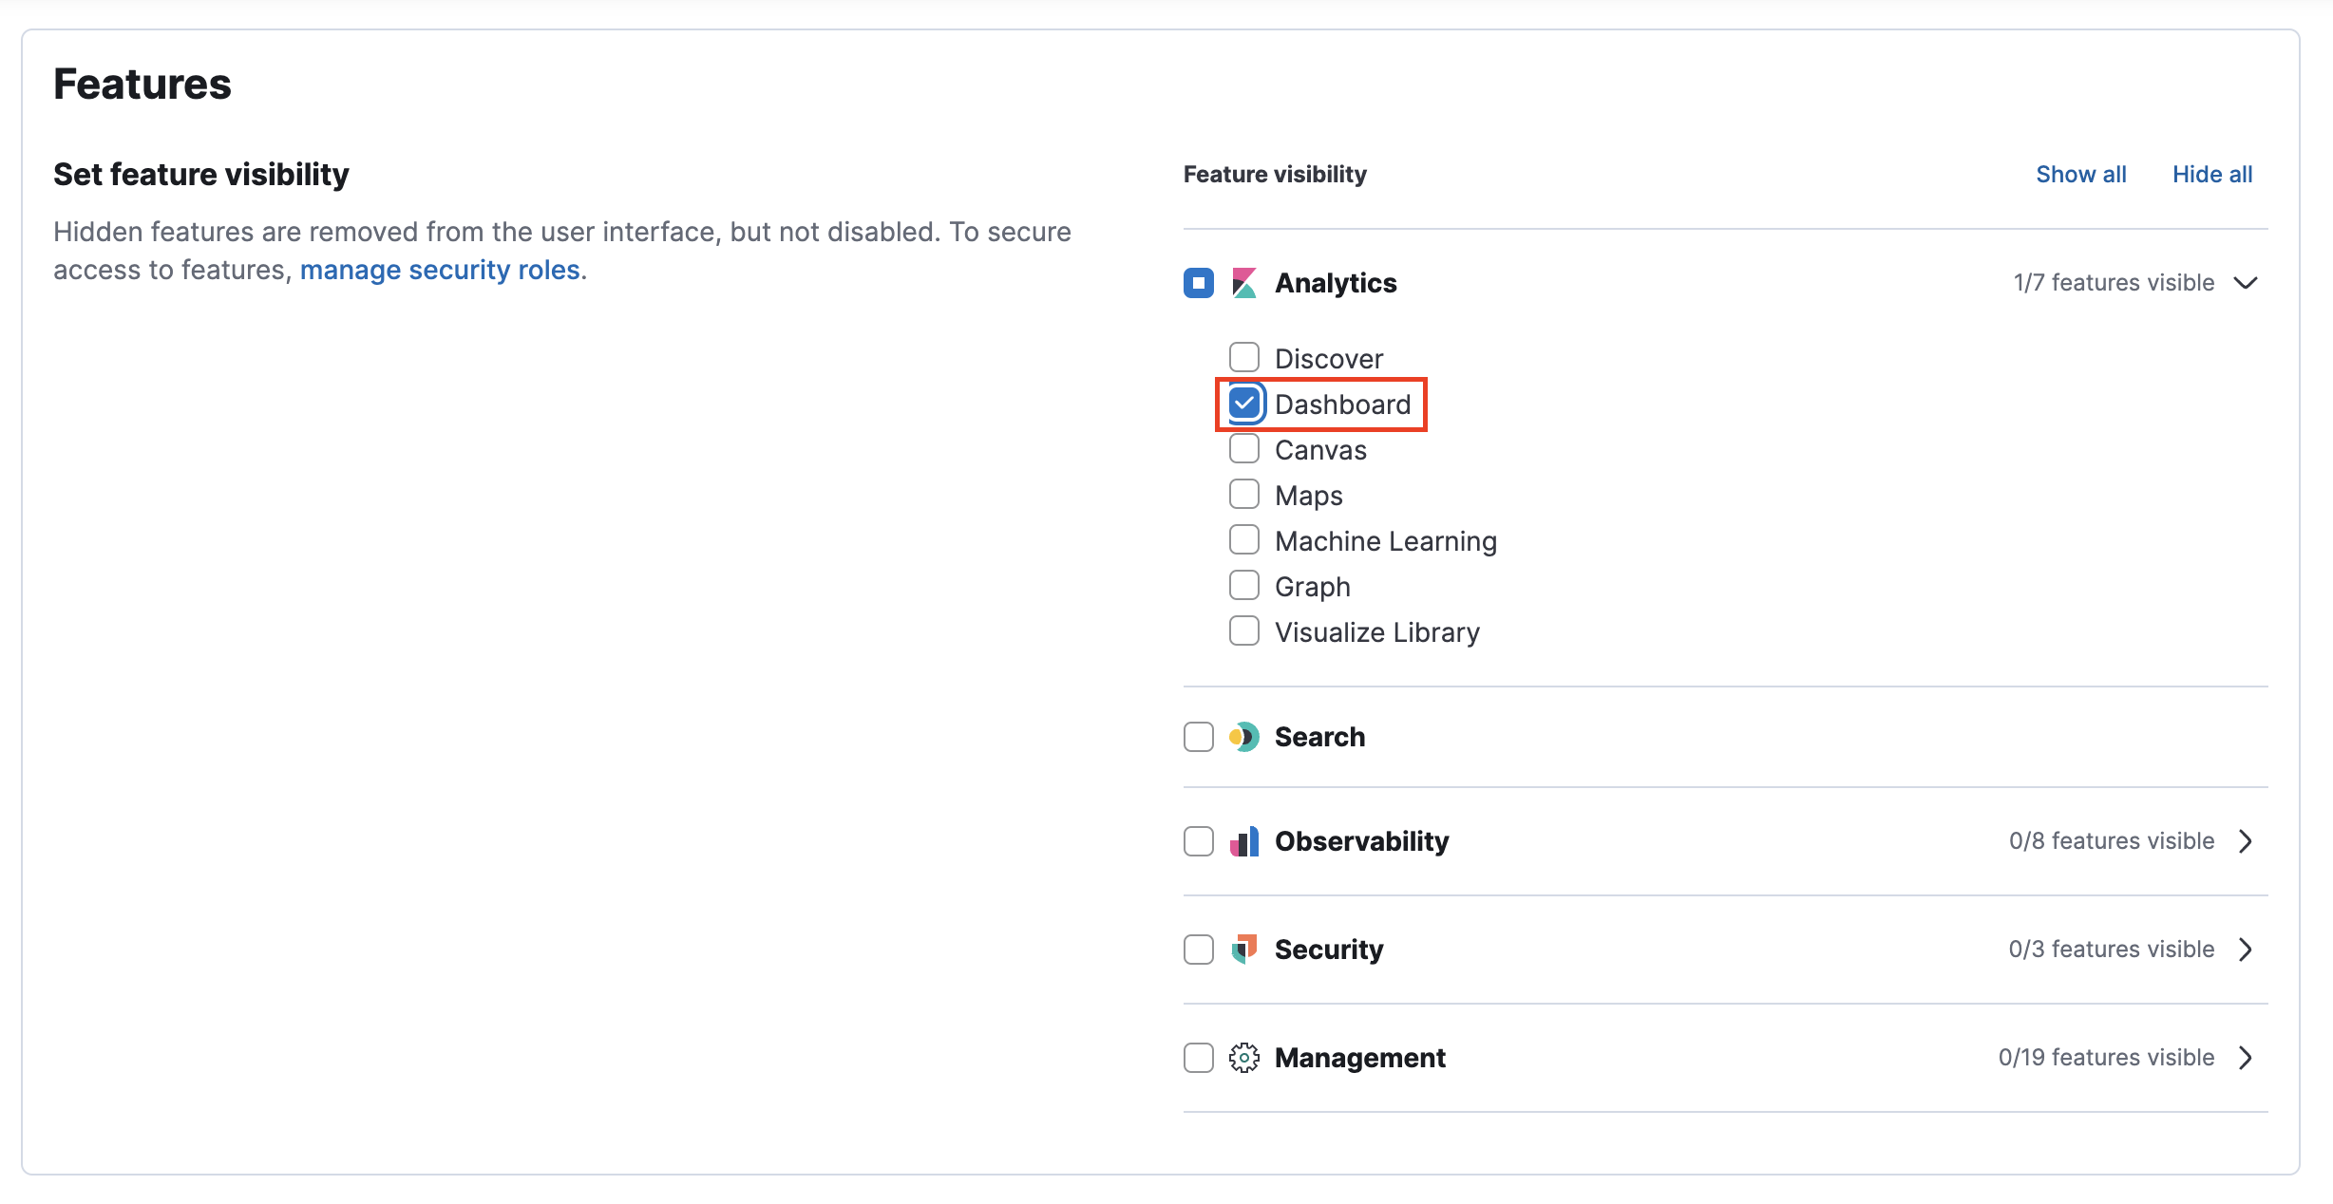The height and width of the screenshot is (1204, 2333).
Task: Enable the Discover feature
Action: point(1243,357)
